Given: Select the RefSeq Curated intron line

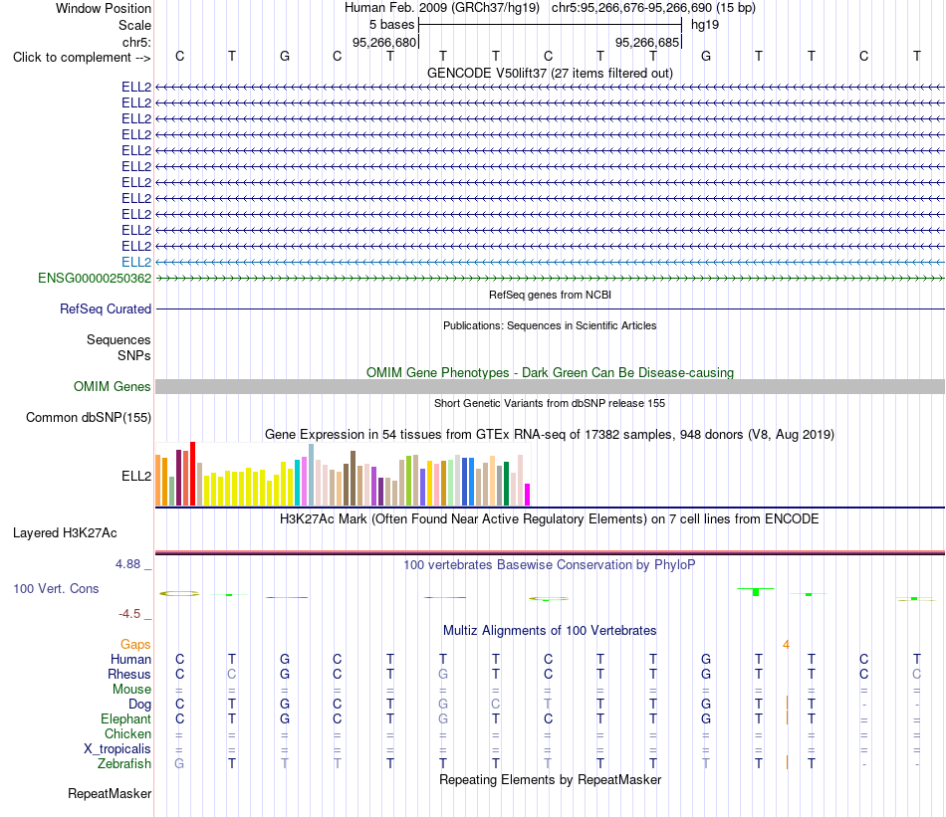Looking at the screenshot, I should [x=550, y=308].
